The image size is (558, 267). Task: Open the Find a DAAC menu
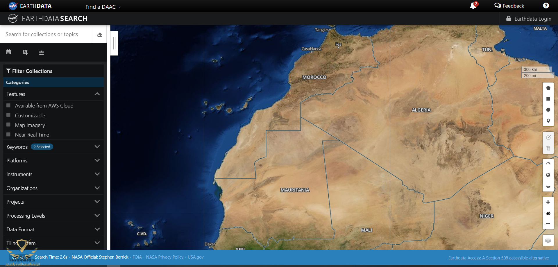coord(103,7)
